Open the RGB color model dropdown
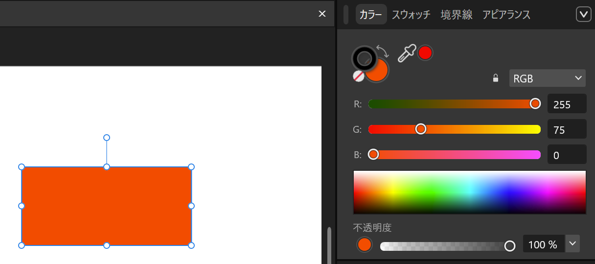This screenshot has width=595, height=264. pyautogui.click(x=548, y=78)
